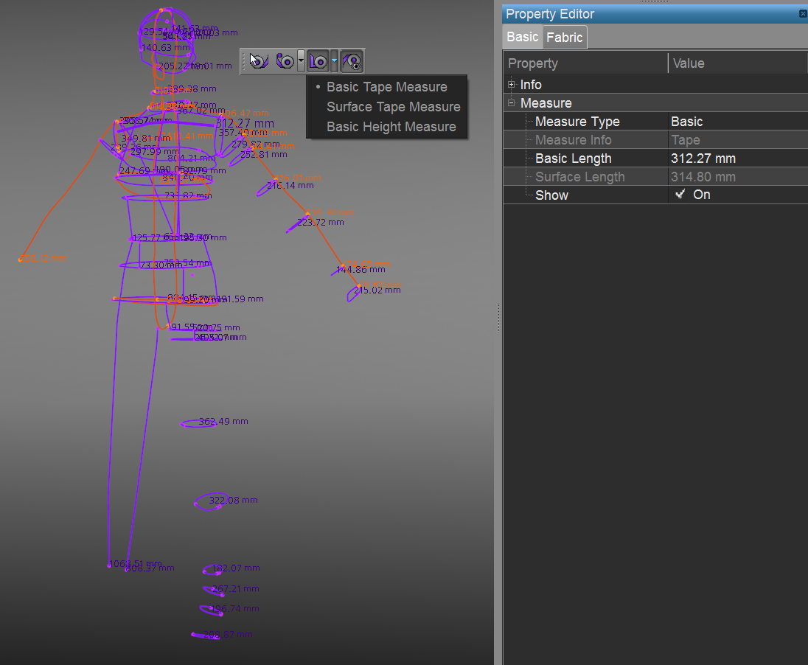Collapse the Measure section
Image resolution: width=808 pixels, height=665 pixels.
(511, 103)
